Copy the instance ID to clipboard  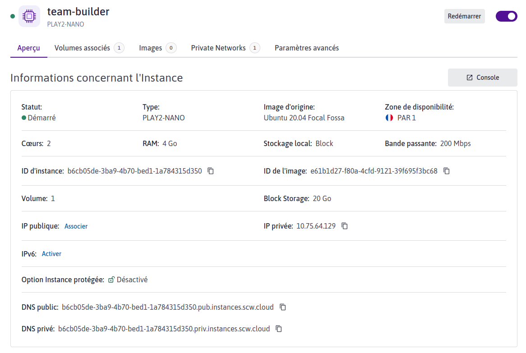tap(211, 171)
